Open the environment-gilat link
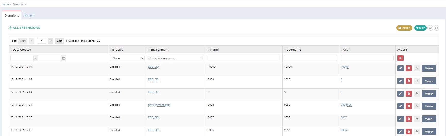Viewport: 446px width, 136px height. pos(159,105)
